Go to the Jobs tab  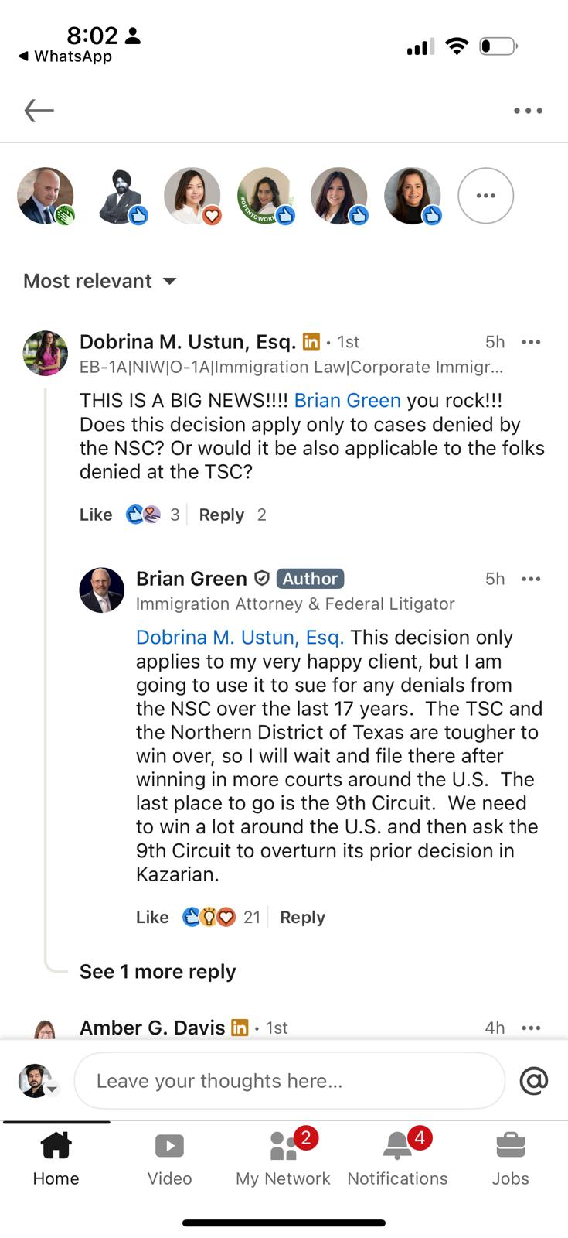pyautogui.click(x=511, y=1158)
